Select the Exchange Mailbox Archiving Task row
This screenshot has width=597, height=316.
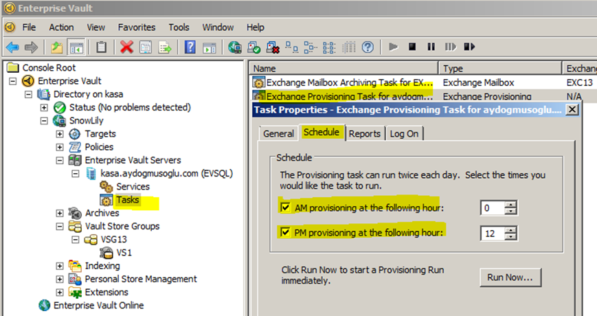click(423, 82)
